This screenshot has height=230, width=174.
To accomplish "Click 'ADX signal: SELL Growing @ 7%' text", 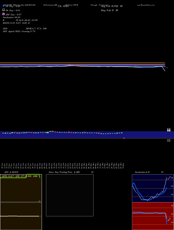I will point(19,31).
